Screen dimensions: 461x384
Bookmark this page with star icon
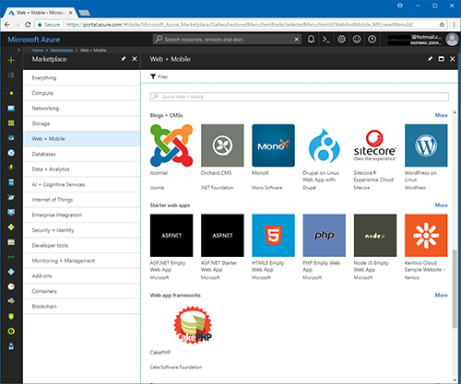pos(442,25)
